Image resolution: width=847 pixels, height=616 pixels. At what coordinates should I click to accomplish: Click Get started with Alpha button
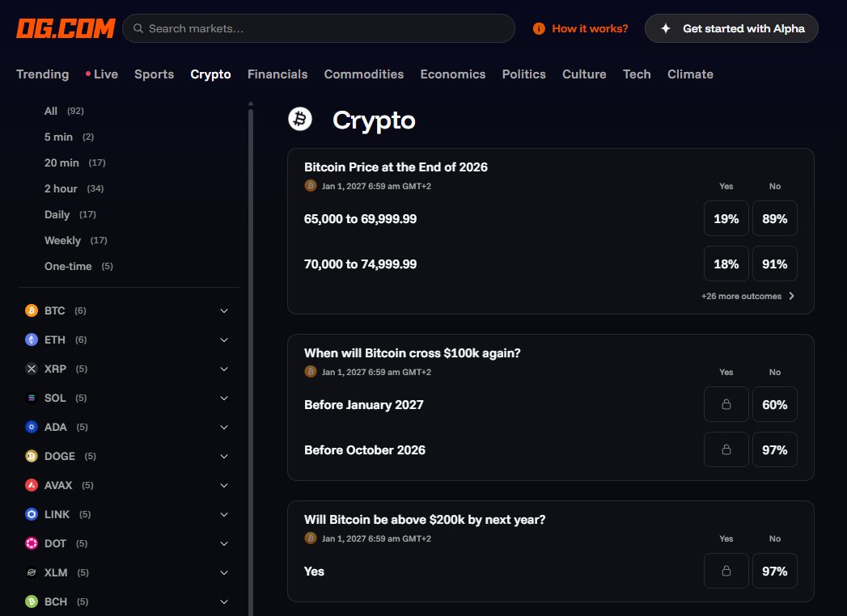tap(731, 28)
